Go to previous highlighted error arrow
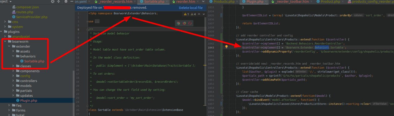The height and width of the screenshot is (116, 394). (x=198, y=14)
